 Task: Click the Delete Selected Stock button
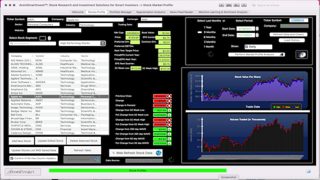point(83,141)
